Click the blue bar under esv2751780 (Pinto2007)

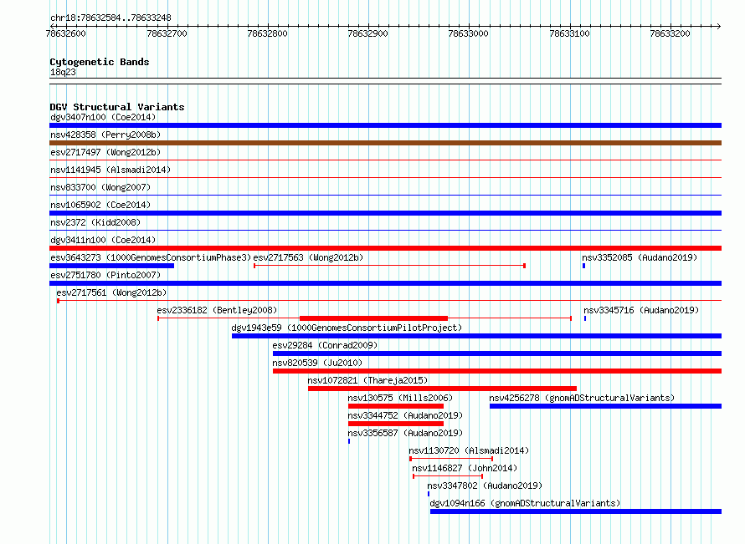click(x=385, y=283)
